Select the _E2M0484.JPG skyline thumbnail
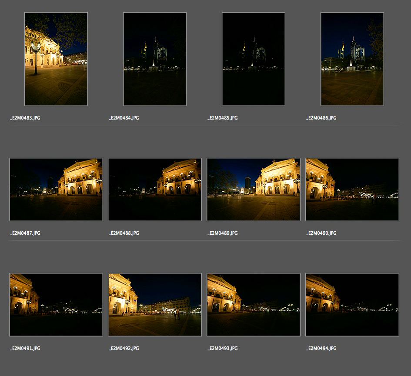 [155, 59]
